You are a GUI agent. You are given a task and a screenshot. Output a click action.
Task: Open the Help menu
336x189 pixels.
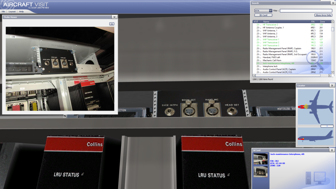(x=21, y=11)
